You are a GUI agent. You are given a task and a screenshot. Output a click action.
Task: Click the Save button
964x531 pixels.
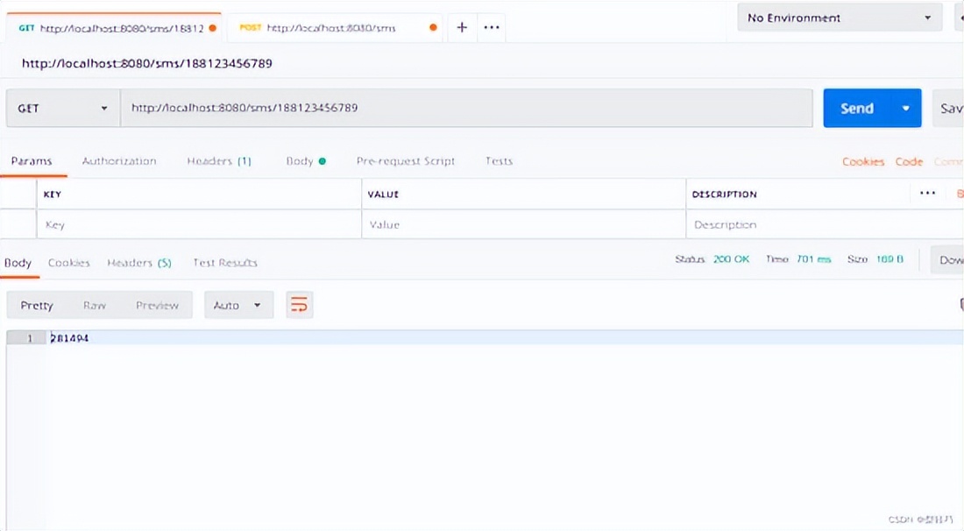(948, 108)
